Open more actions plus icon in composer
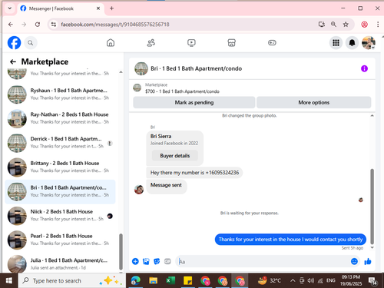384x288 pixels. (135, 261)
